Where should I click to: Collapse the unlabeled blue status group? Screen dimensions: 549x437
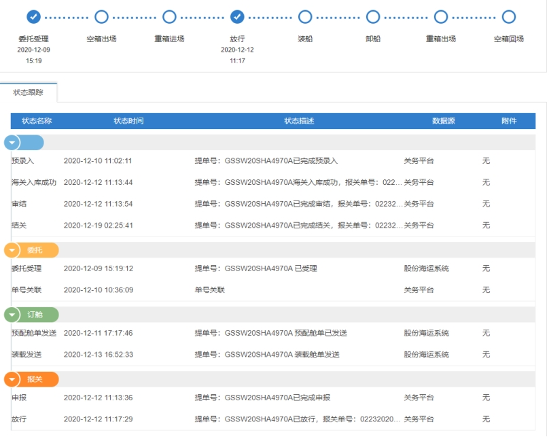12,143
